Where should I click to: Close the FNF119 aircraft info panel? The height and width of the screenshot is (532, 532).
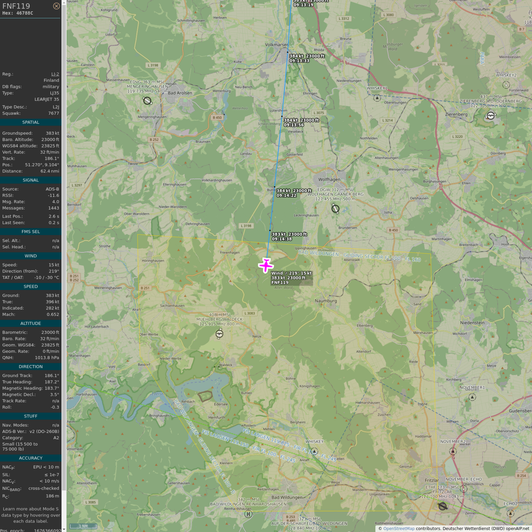tap(56, 6)
